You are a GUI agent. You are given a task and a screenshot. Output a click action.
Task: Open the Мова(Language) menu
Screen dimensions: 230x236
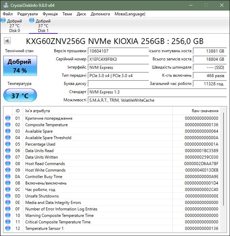130,14
